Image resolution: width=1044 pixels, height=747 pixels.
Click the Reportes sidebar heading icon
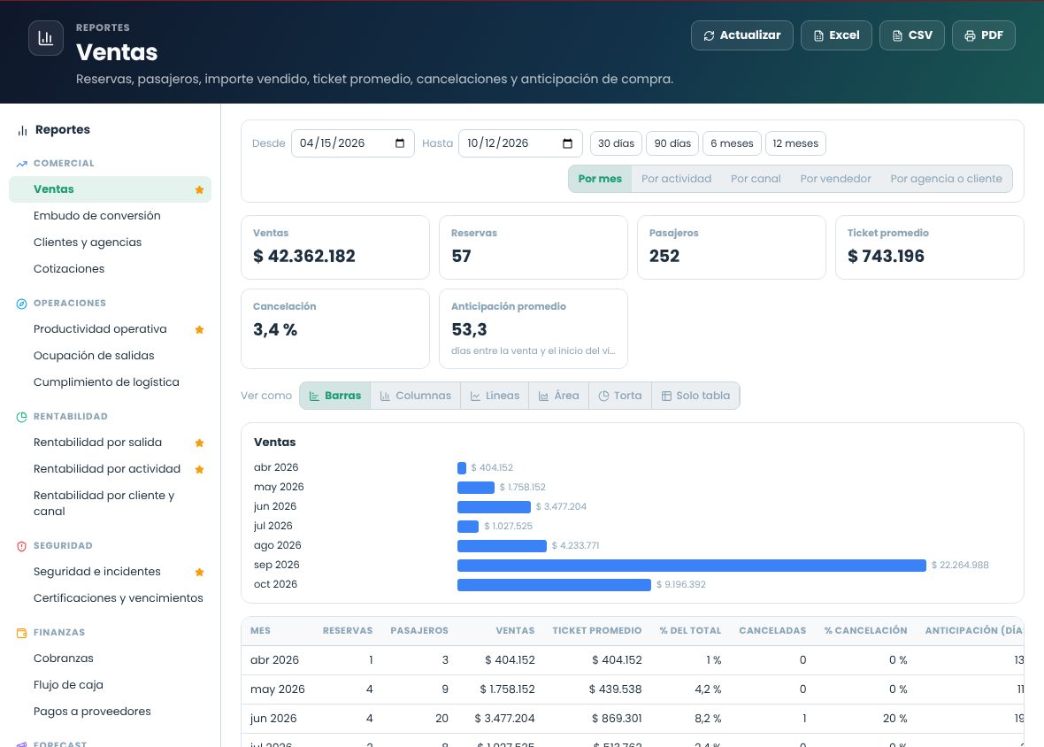[23, 130]
